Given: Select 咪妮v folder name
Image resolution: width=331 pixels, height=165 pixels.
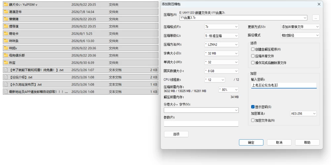Looking at the screenshot, I should [13, 48].
